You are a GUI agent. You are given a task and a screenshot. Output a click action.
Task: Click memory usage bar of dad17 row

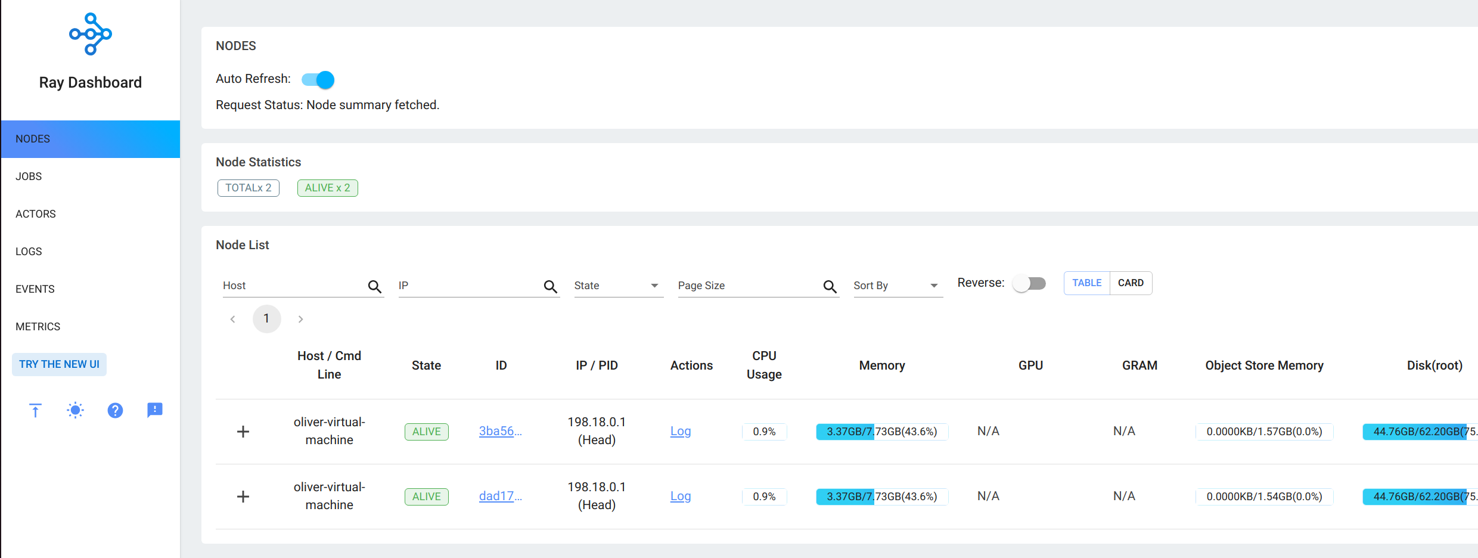click(882, 497)
